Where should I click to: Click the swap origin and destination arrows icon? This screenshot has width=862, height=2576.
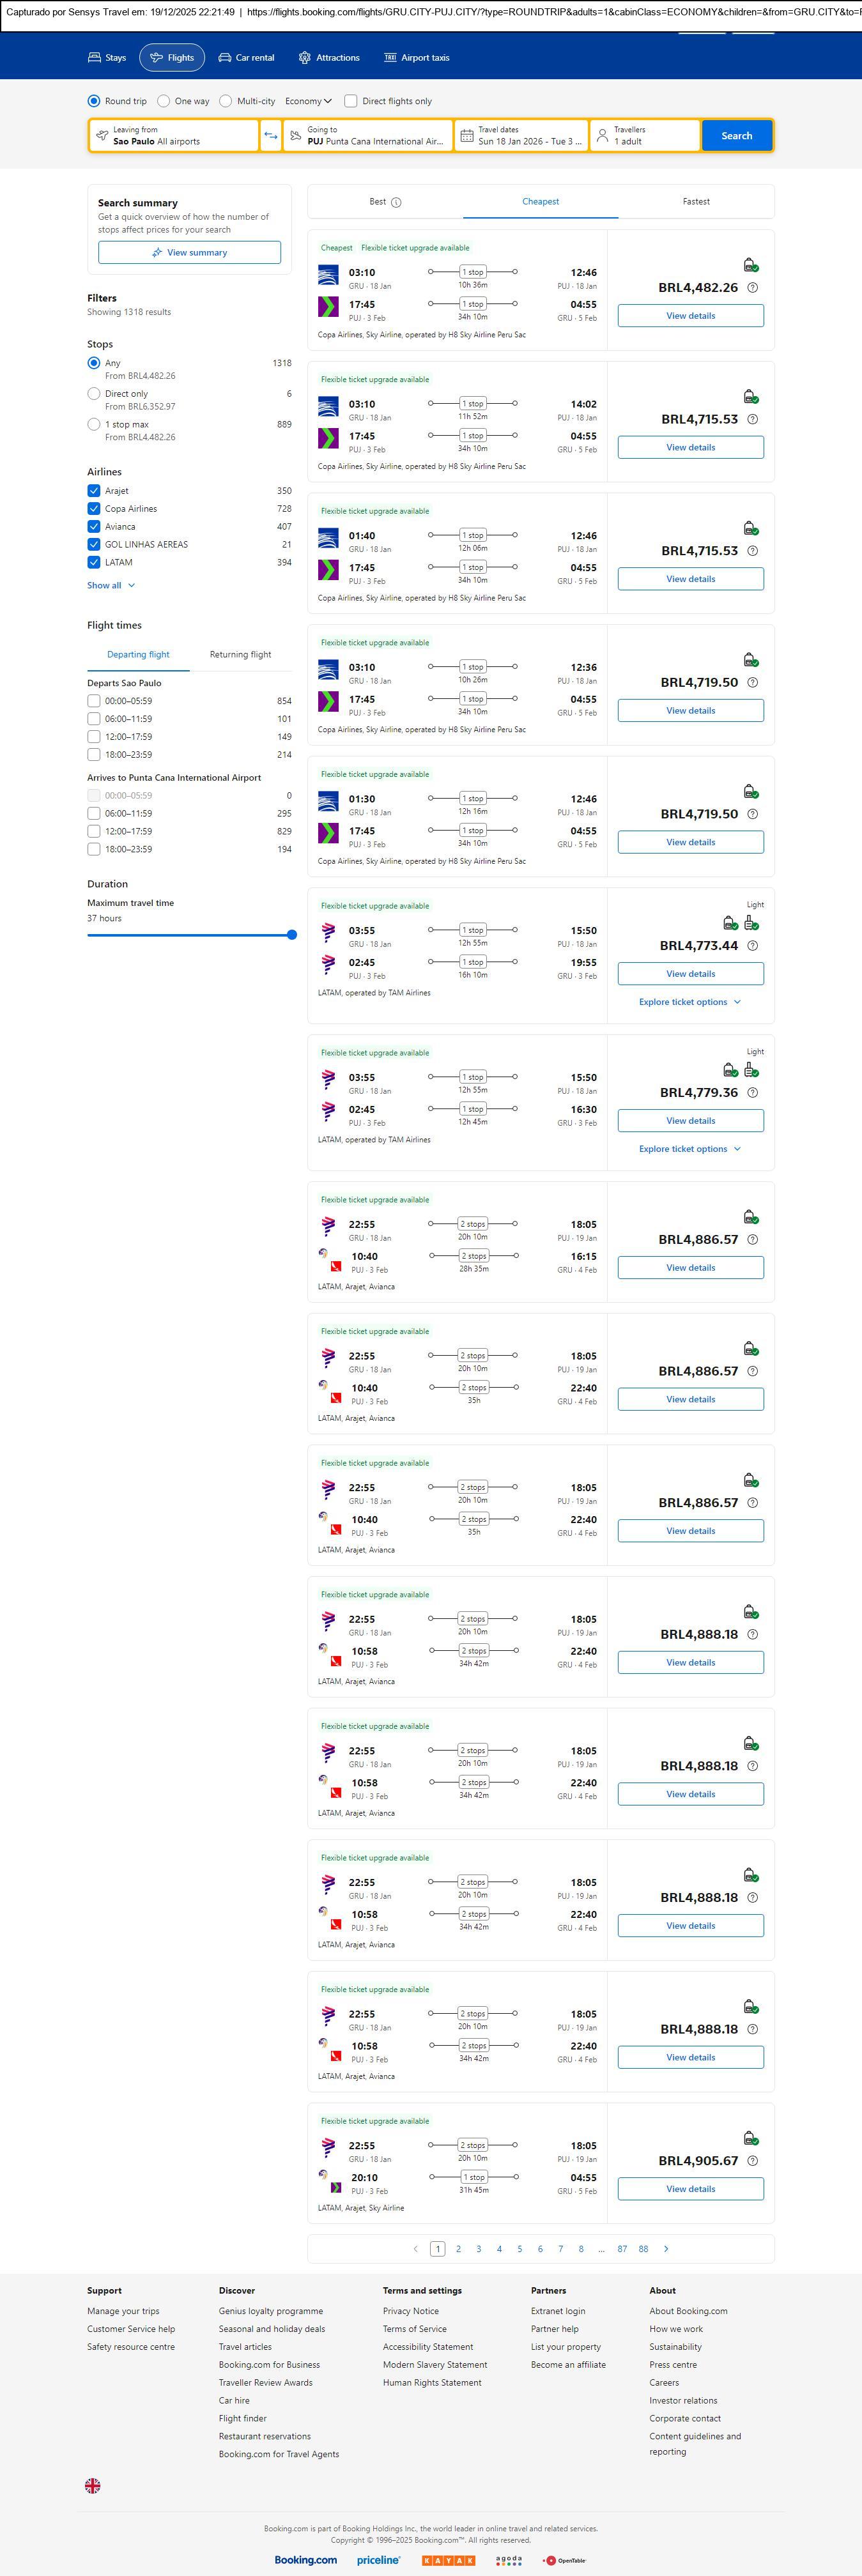(270, 136)
